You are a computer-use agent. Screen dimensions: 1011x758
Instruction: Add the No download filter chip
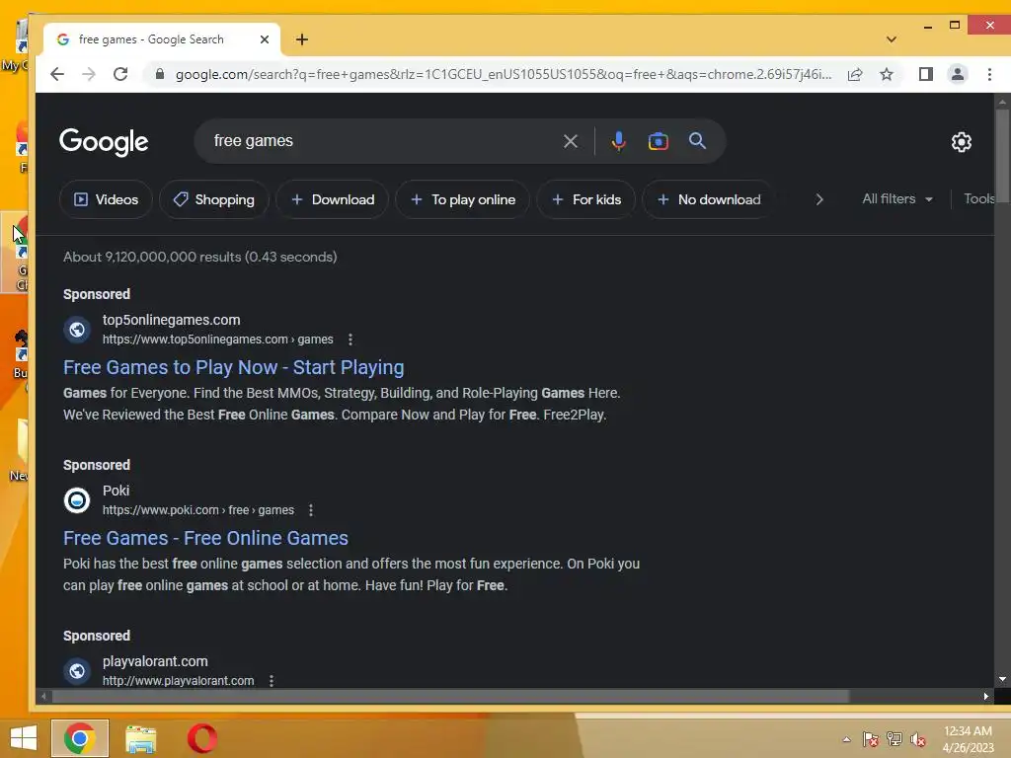(x=709, y=199)
